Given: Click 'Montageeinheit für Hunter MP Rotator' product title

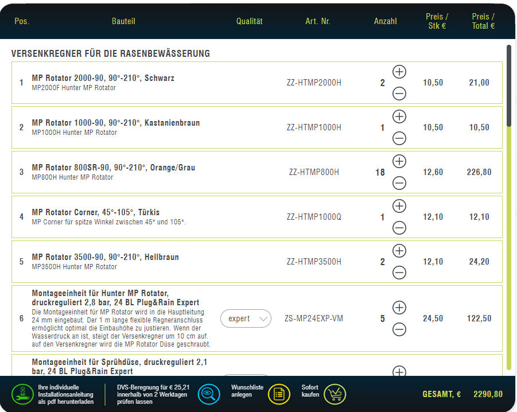Looking at the screenshot, I should (x=115, y=298).
